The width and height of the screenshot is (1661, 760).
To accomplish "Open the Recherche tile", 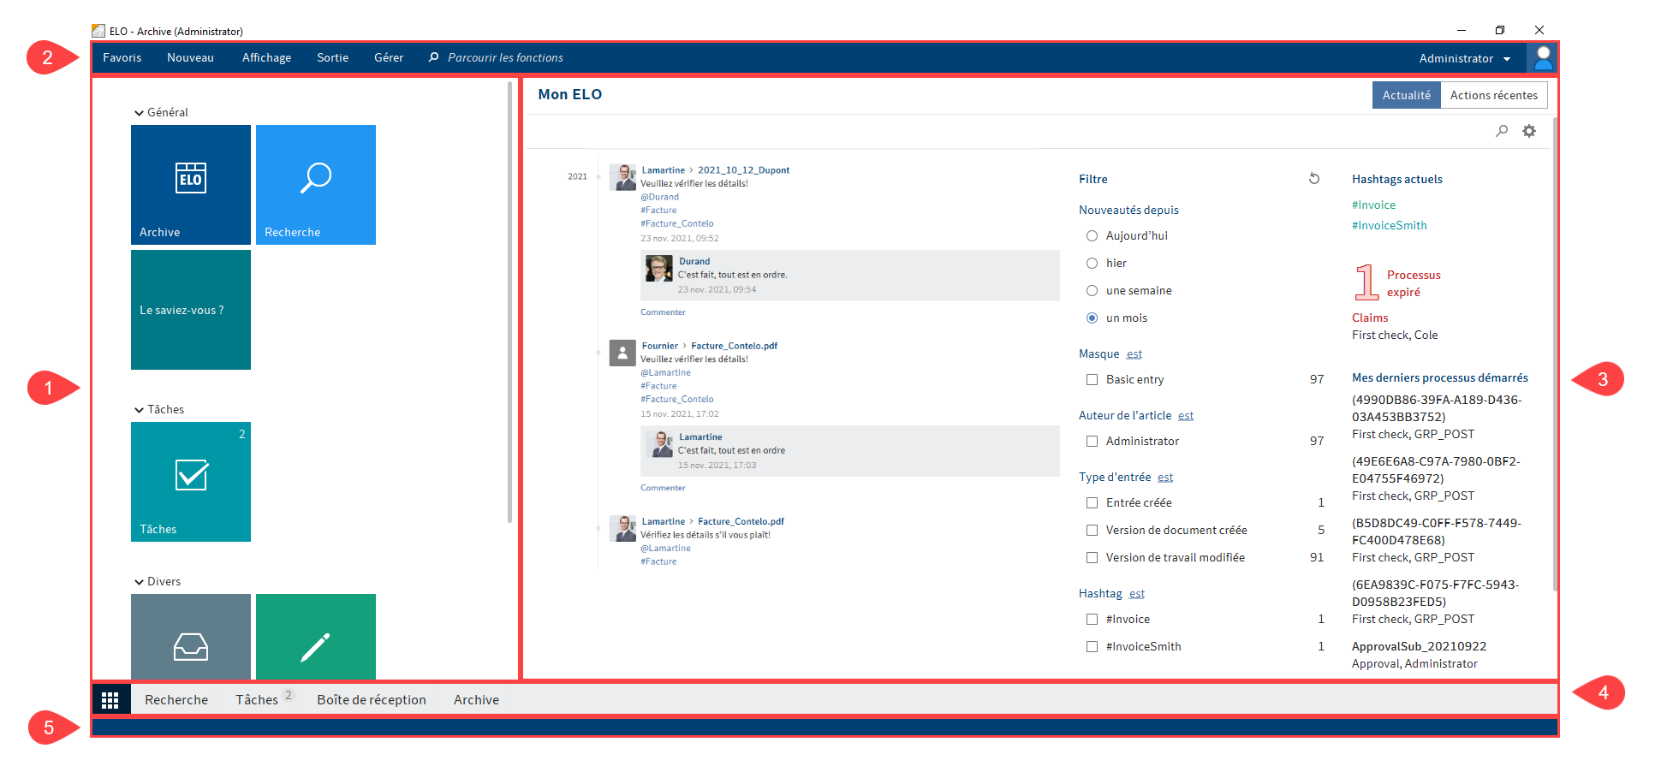I will click(x=316, y=185).
